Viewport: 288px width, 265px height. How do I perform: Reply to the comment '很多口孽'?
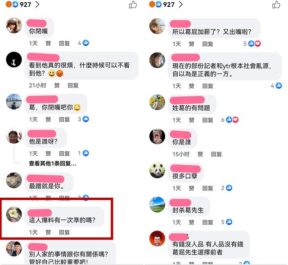[207, 188]
